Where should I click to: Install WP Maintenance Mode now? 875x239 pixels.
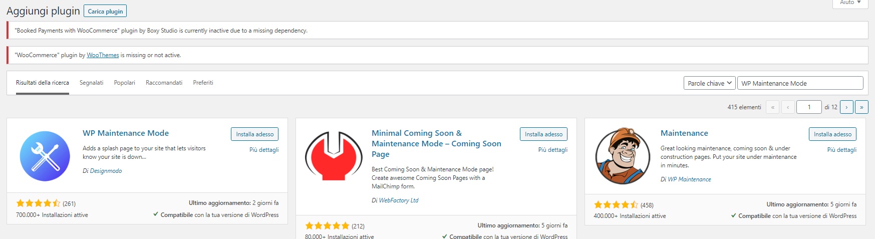coord(254,134)
